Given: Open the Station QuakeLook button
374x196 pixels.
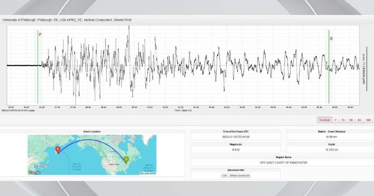Looking at the screenshot, I should pos(240,176).
